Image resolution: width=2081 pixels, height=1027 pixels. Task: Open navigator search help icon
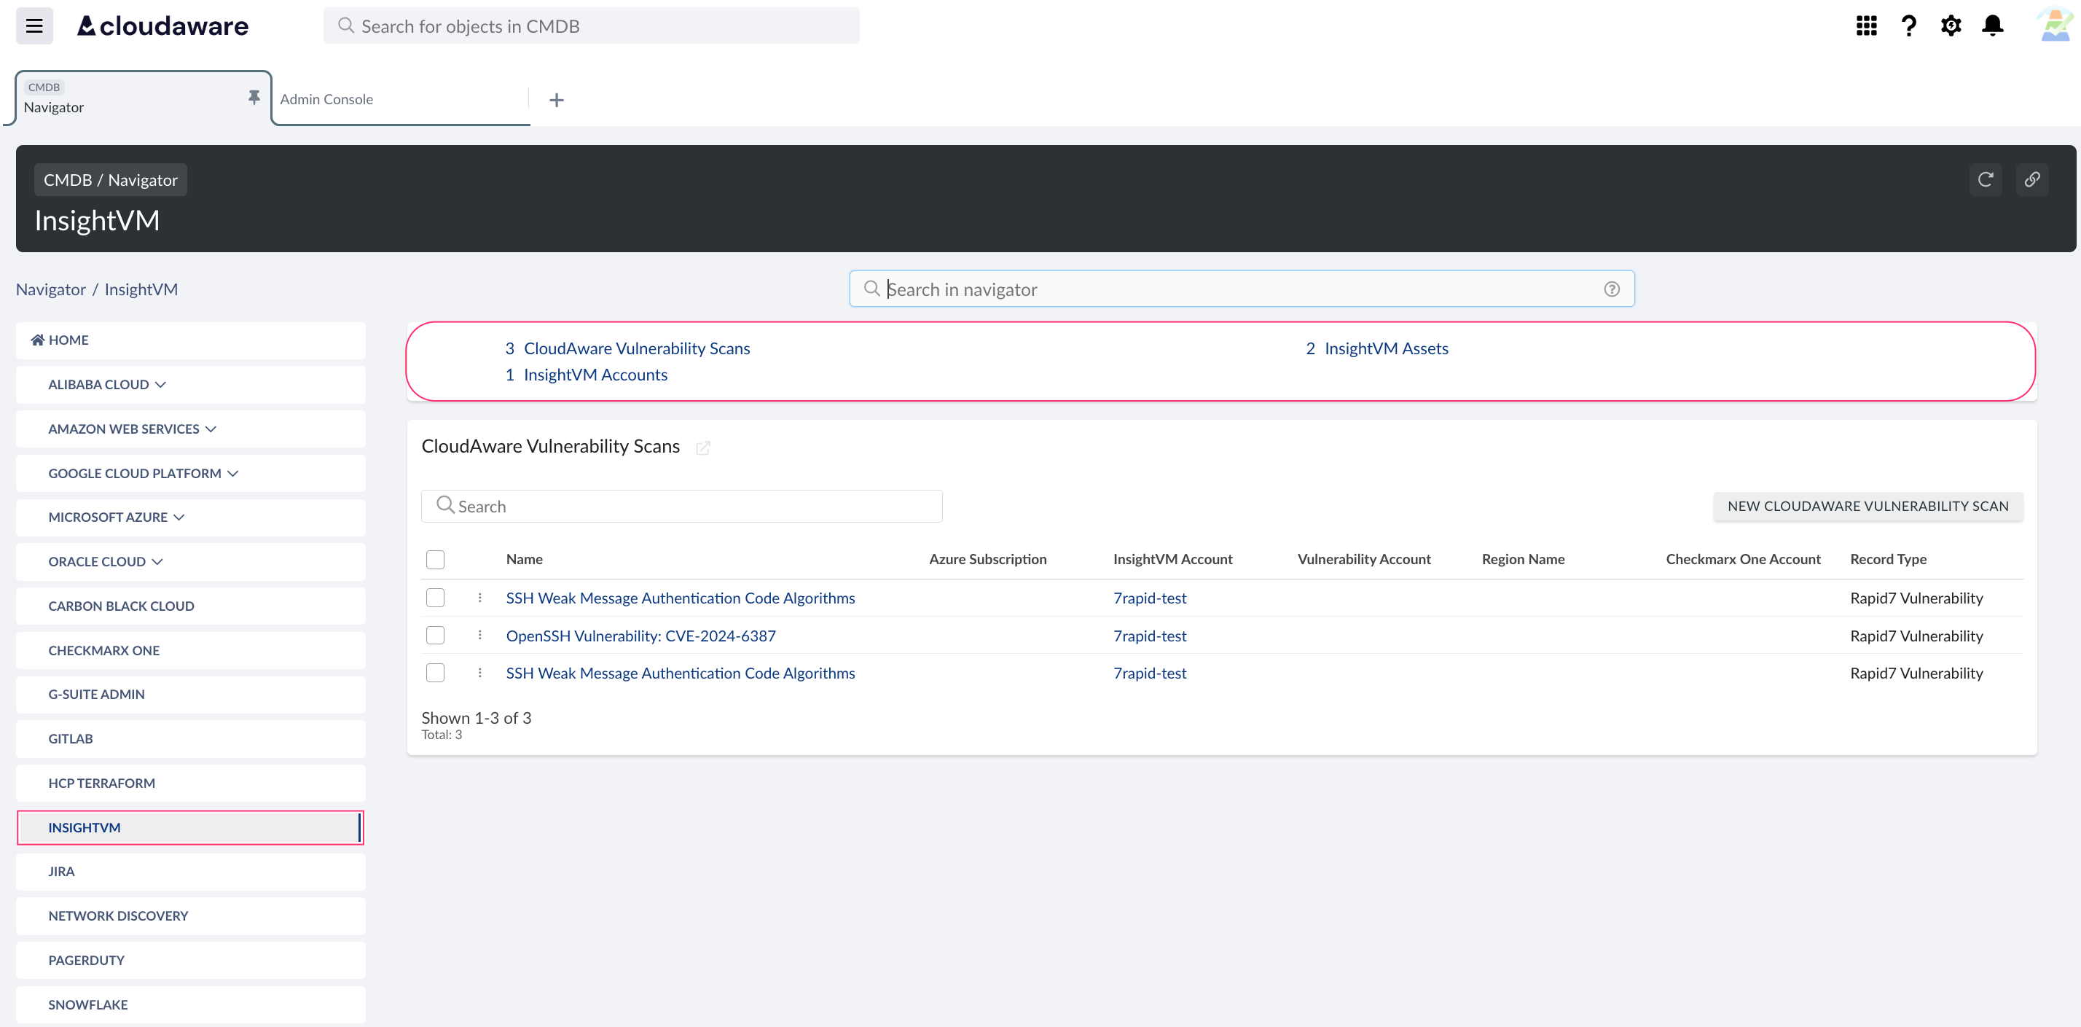coord(1612,289)
